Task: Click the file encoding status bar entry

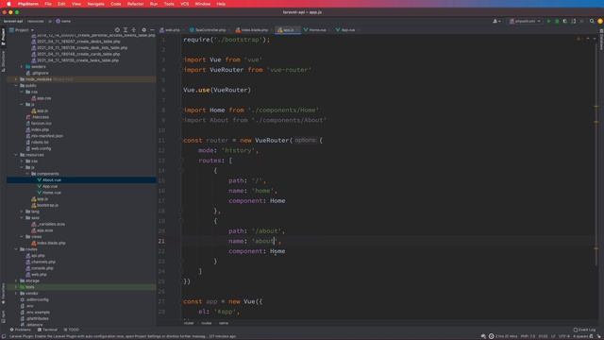Action: click(x=564, y=336)
